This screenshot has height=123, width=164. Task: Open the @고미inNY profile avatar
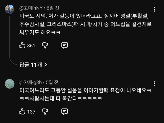pos(10,9)
